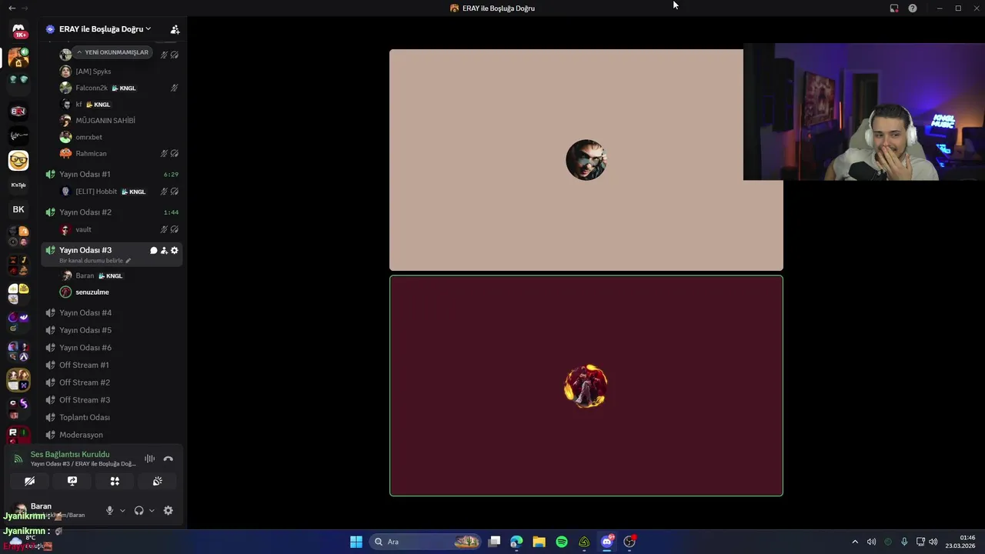Screen dimensions: 985x554
Task: Focus the dark red speaking participant tile
Action: [x=586, y=385]
